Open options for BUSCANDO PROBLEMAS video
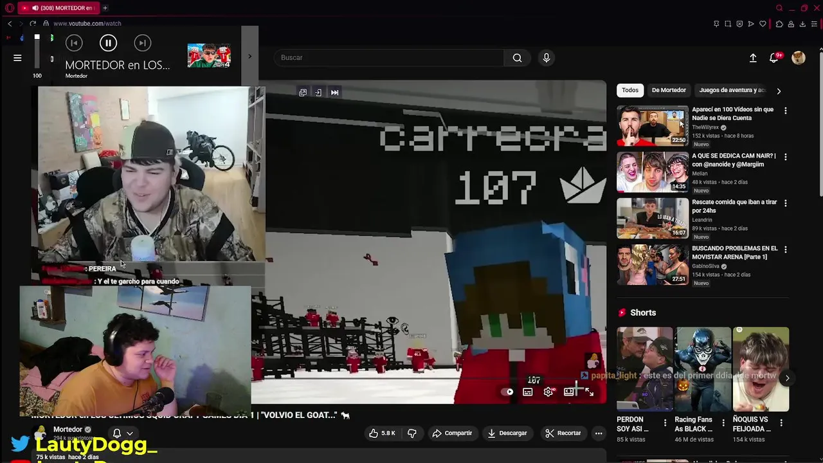 [x=785, y=250]
